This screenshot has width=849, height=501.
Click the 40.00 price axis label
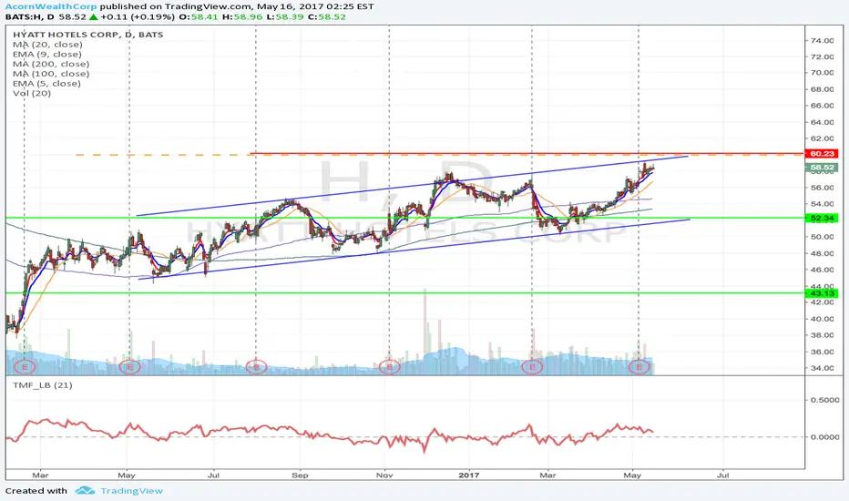tap(822, 319)
